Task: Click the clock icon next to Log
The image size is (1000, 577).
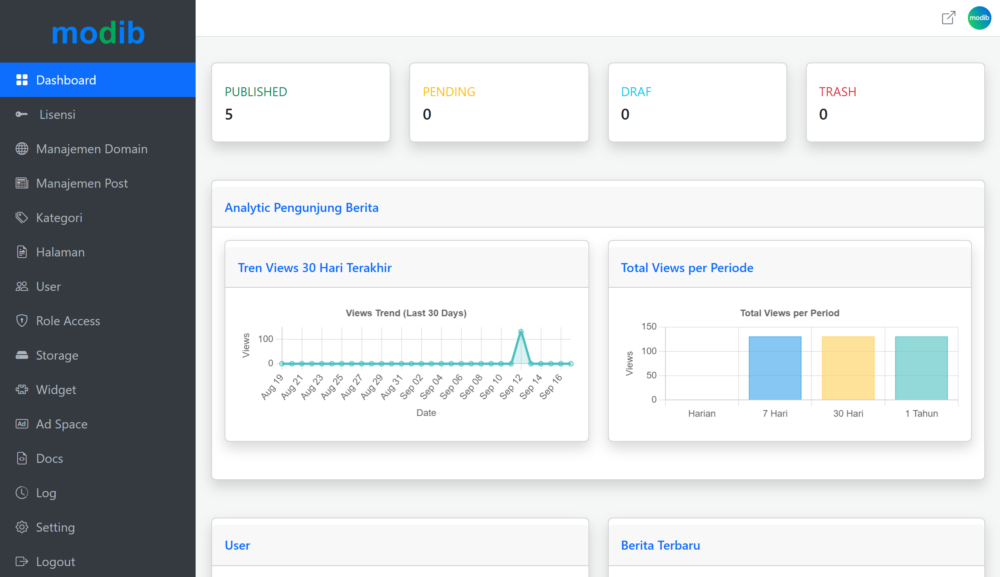Action: click(x=22, y=493)
